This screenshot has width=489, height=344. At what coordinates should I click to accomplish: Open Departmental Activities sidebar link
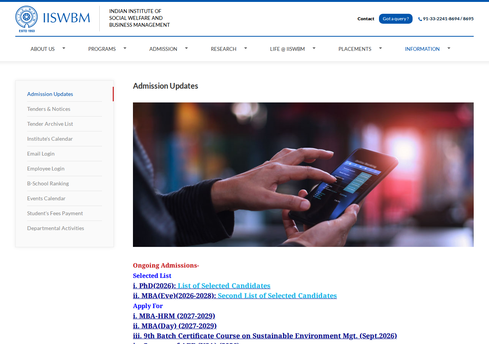(55, 228)
